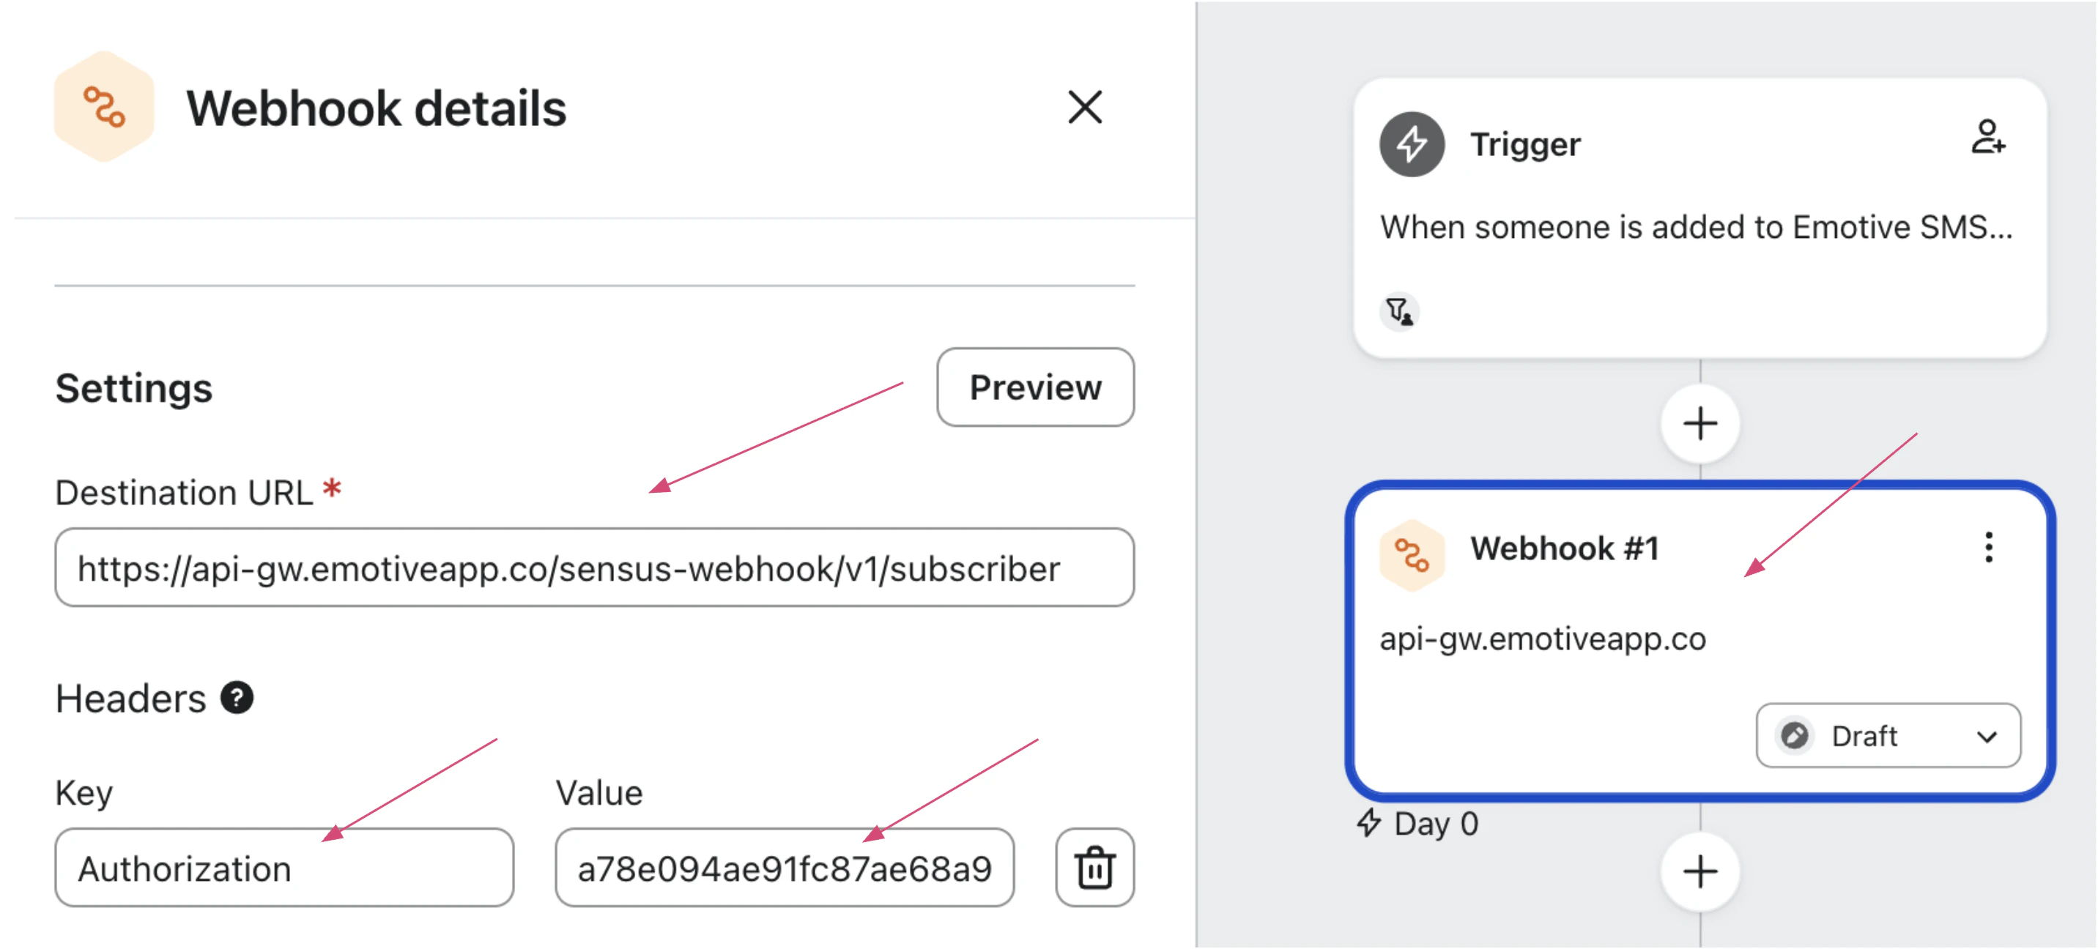The image size is (2098, 949).
Task: Click the Webhook details hexagon icon
Action: pos(104,105)
